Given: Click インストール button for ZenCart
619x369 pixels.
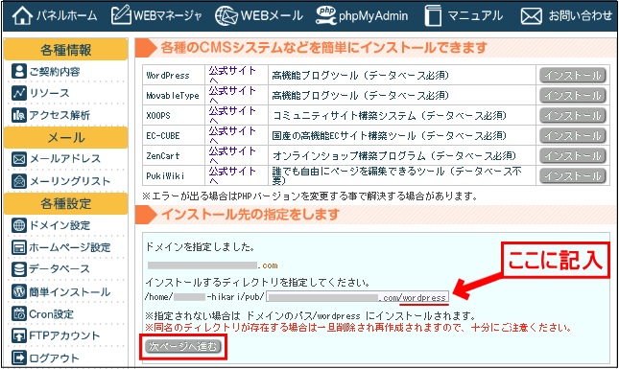Looking at the screenshot, I should 572,155.
